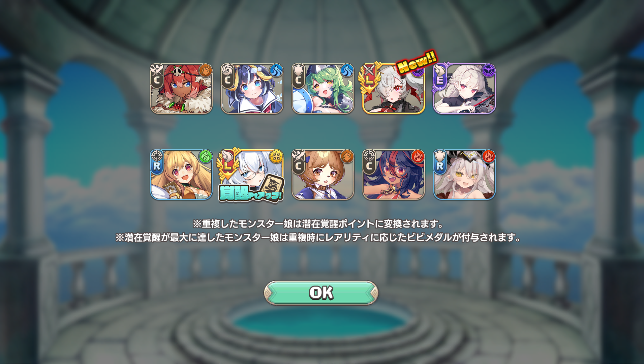Screen dimensions: 644x364
Task: Select the red-haired skull headband girl card
Action: click(x=181, y=89)
